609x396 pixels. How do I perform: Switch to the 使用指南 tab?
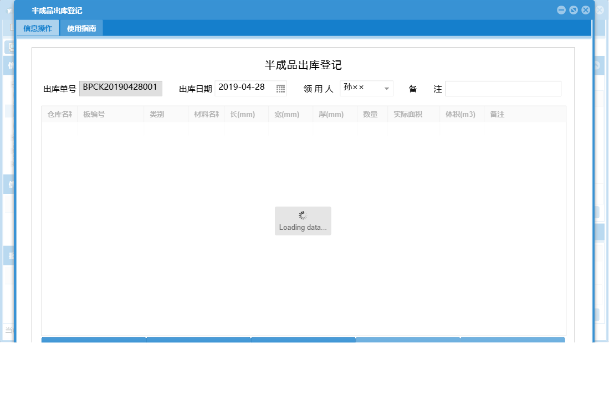click(x=81, y=27)
